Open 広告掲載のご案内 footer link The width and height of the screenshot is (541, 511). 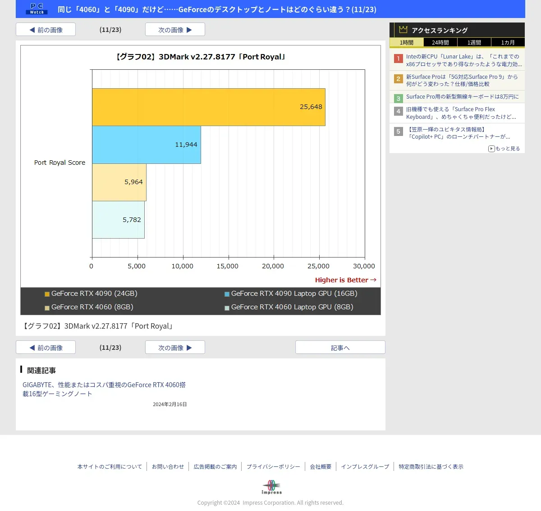point(215,467)
